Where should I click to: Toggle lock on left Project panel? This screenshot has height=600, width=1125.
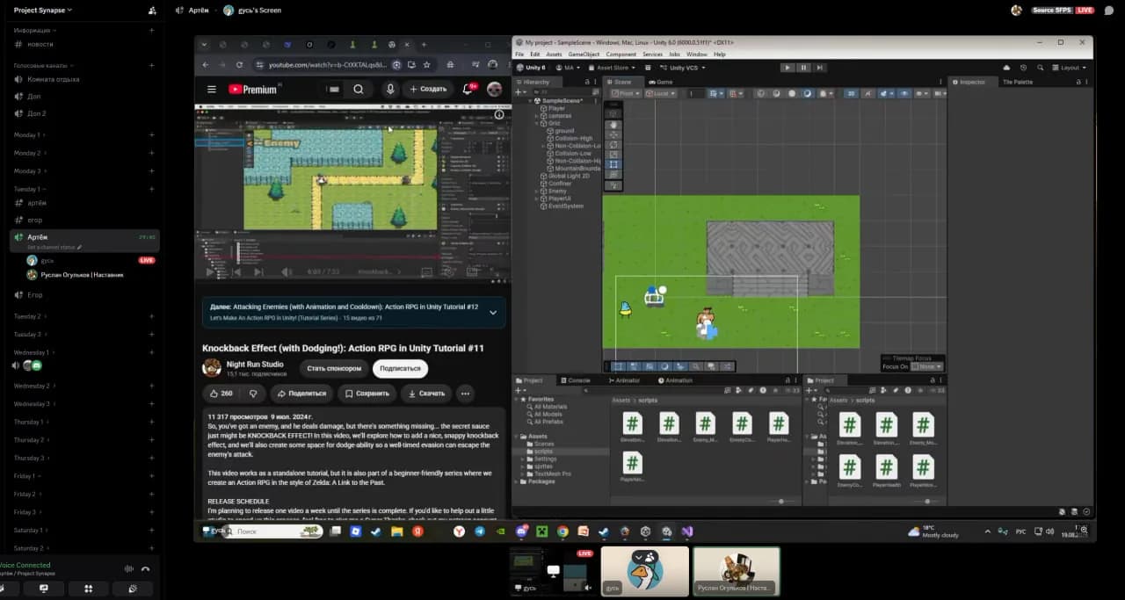787,380
